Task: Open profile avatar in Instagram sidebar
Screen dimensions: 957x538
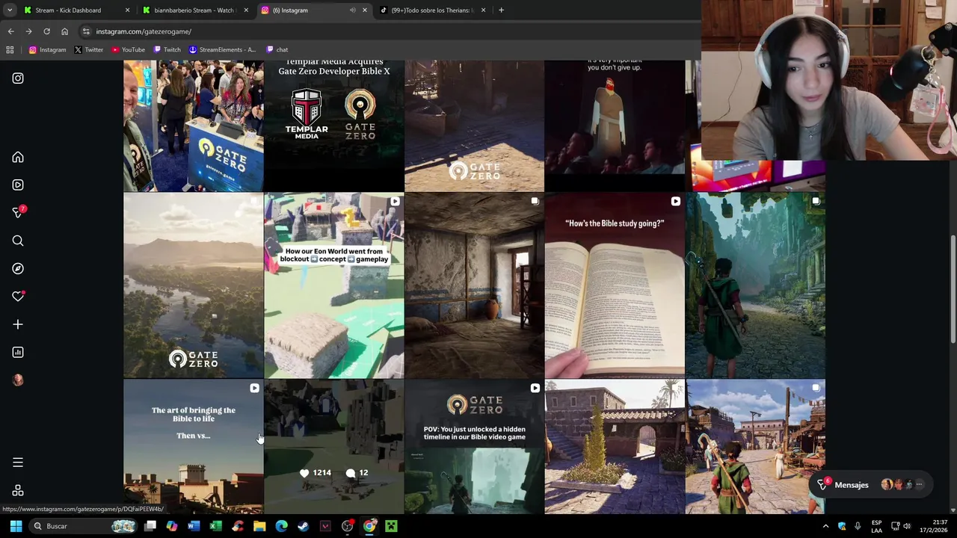Action: coord(18,380)
